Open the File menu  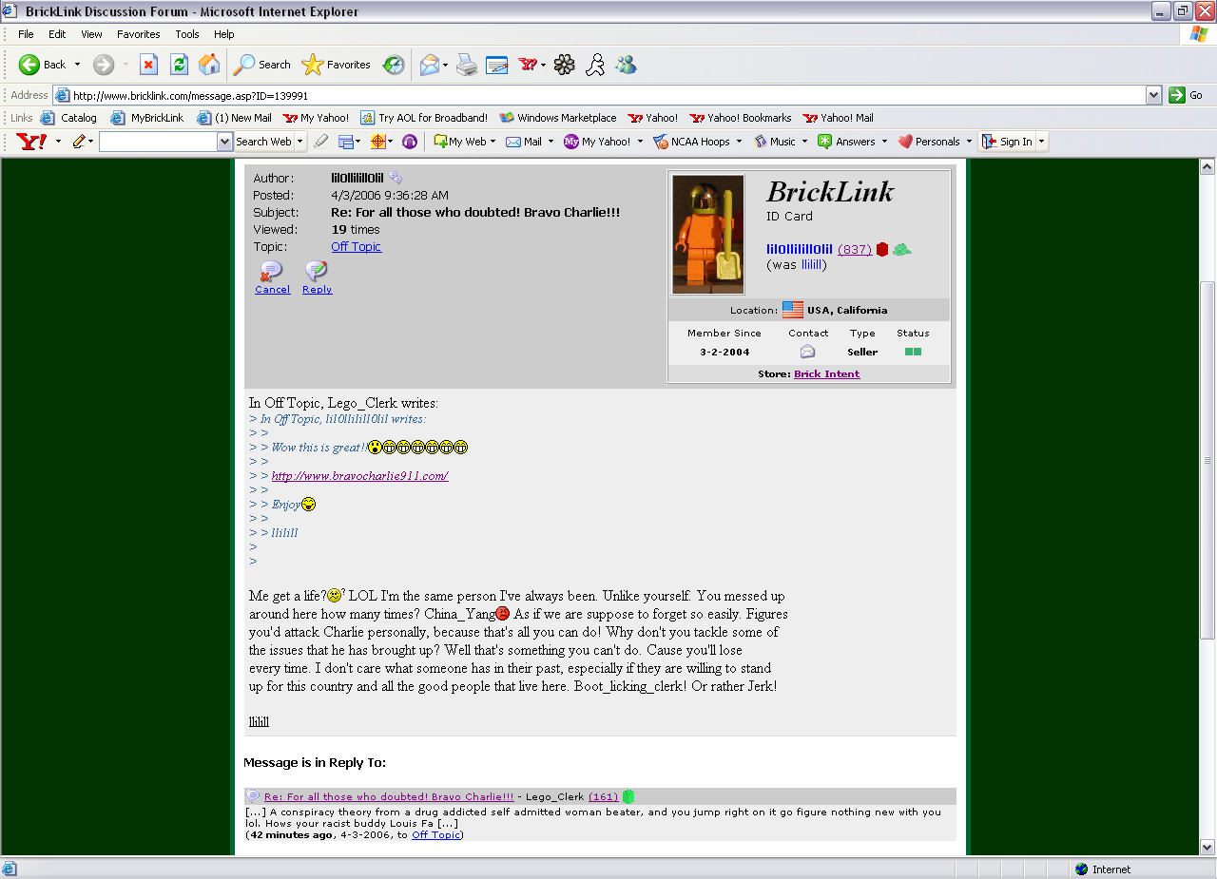point(26,34)
